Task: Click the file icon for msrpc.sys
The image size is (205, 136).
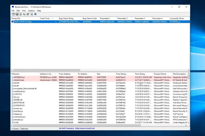Action: 13,109
